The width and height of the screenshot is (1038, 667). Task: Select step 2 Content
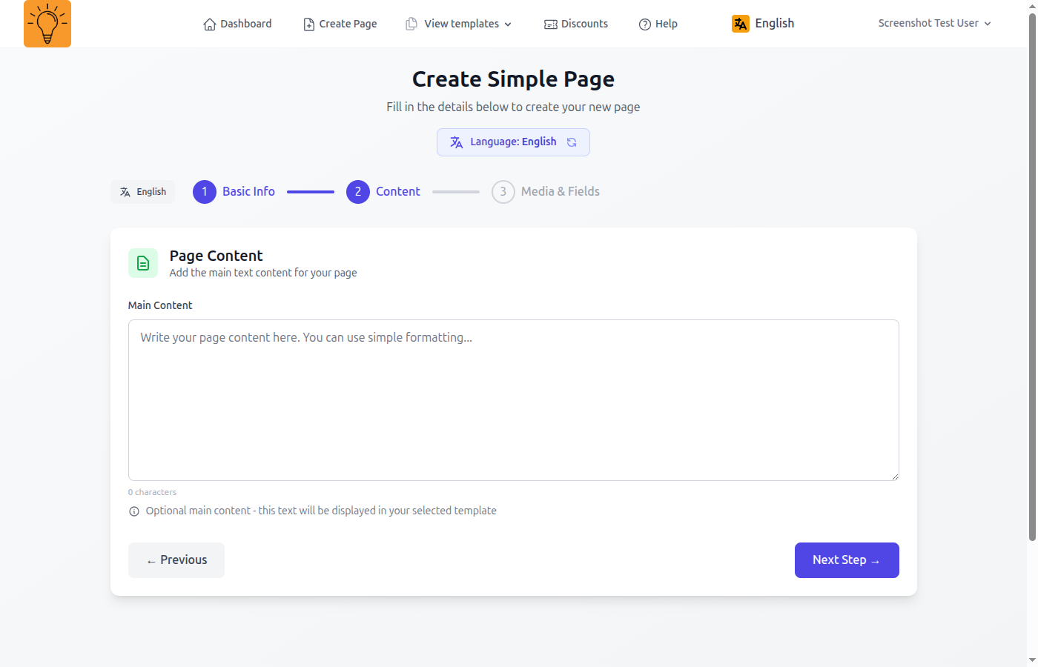383,192
